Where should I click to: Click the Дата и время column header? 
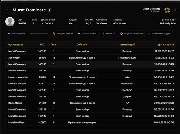coord(166,45)
